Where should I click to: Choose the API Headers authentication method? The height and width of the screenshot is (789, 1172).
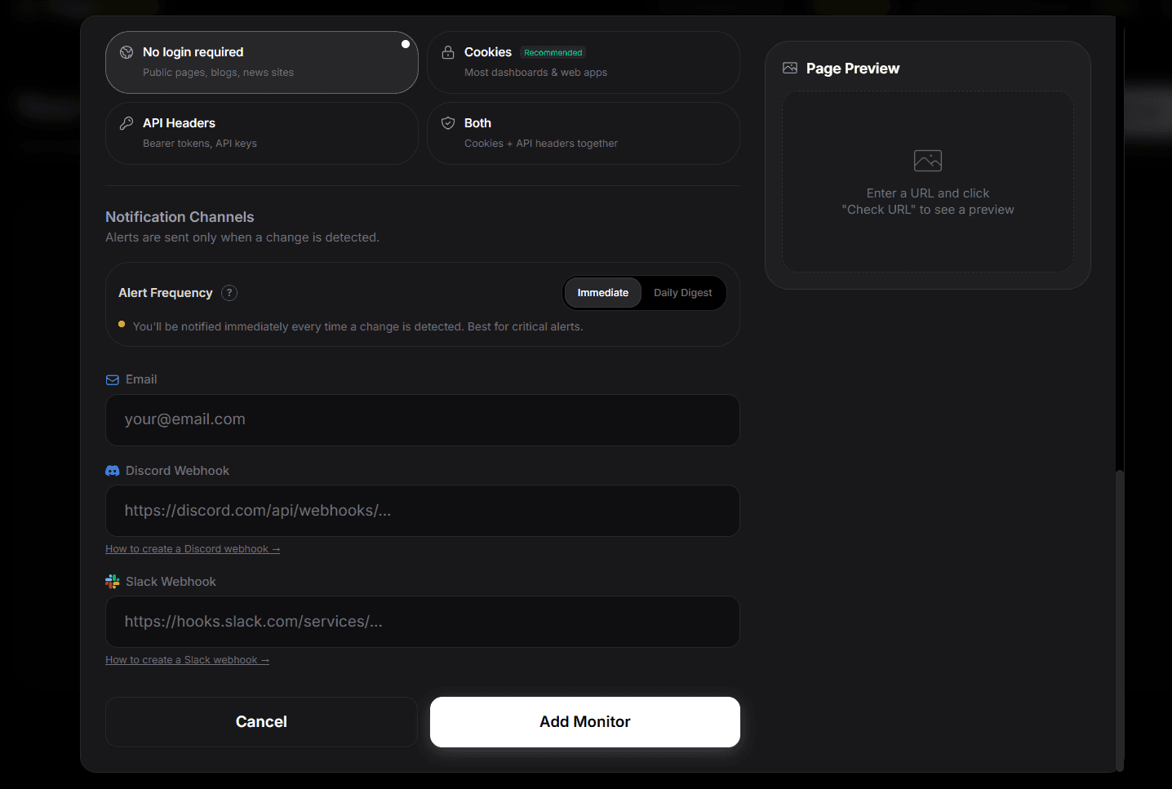click(x=261, y=133)
